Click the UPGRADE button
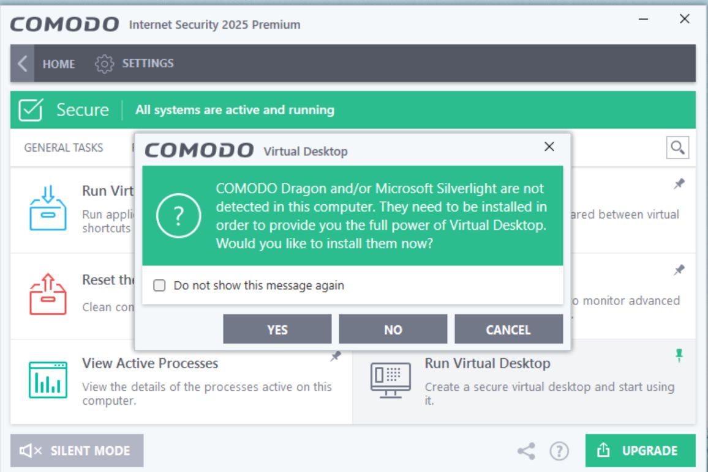Screen dimensions: 708x472 640,451
